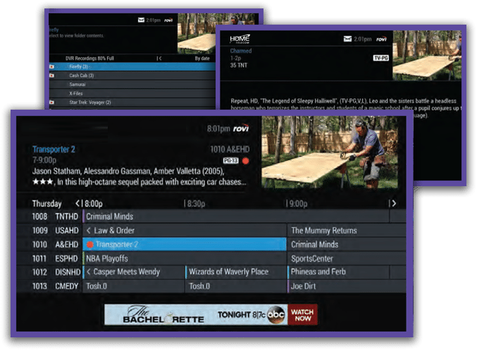
Task: Click the Home Telecom logo in info window
Action: (240, 39)
